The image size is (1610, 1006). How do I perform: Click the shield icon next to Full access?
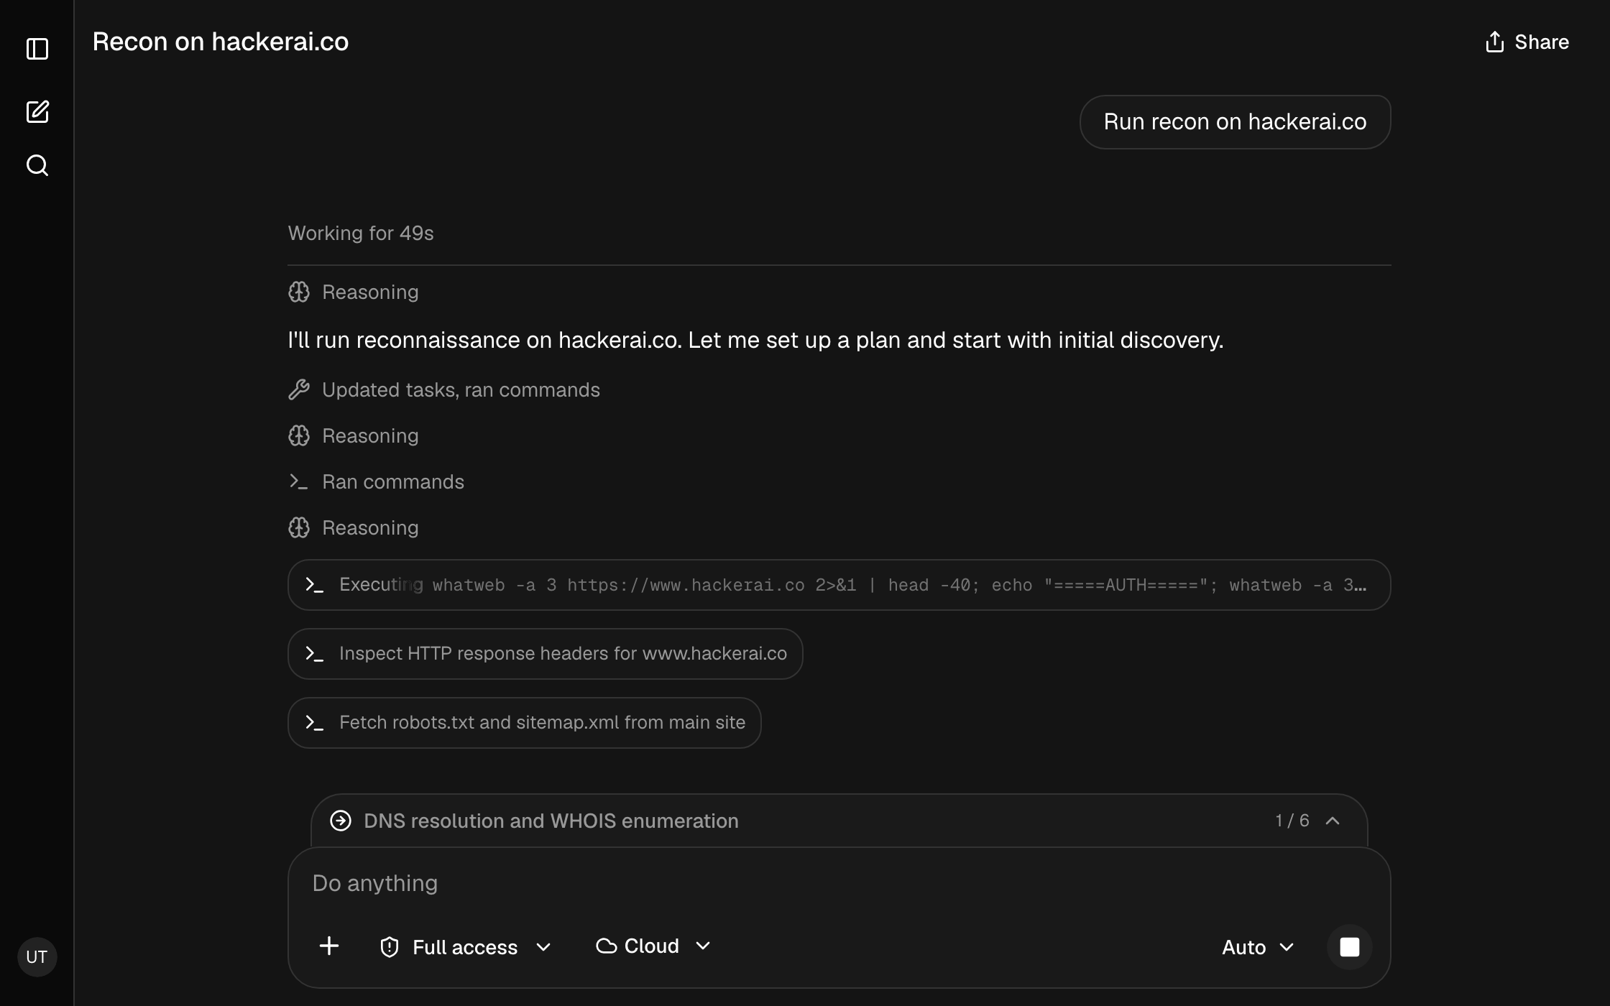tap(389, 947)
